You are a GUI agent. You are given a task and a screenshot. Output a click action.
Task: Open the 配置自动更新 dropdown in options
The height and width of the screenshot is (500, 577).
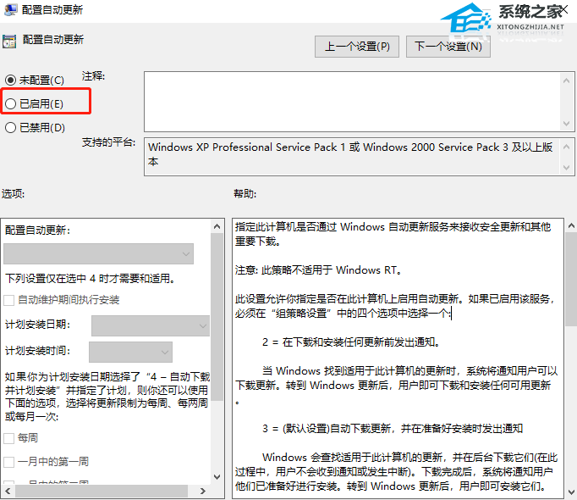pos(98,253)
